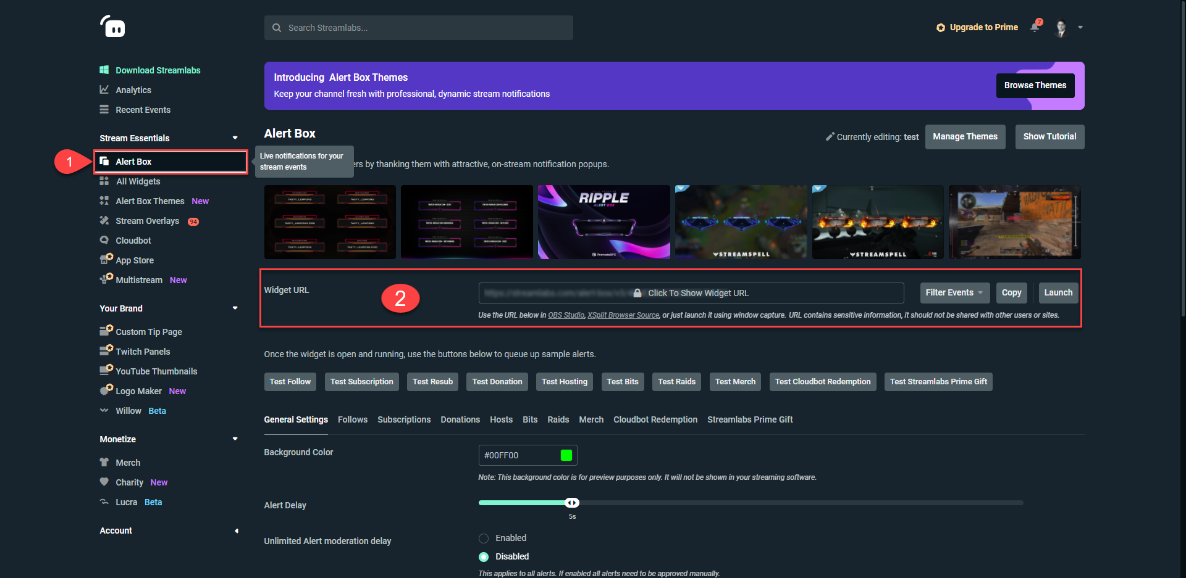Switch to the Follows tab

coord(353,419)
